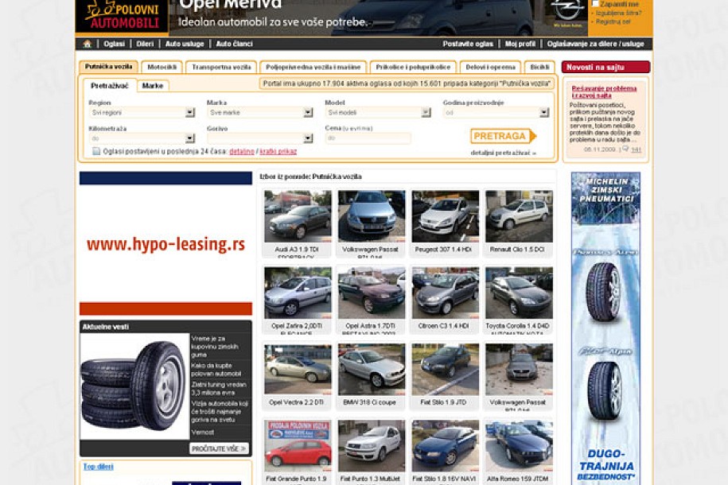Screen dimensions: 728x485
Task: Click the Opel Meriva header banner
Action: click(379, 17)
